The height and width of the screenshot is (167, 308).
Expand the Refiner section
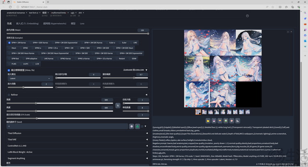(x=146, y=95)
